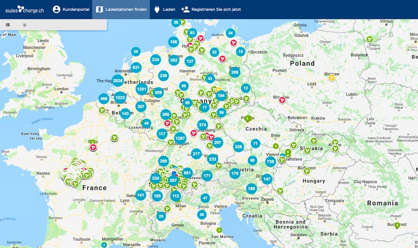Click the 137 cluster above Hanover
418x248 pixels.
190,61
